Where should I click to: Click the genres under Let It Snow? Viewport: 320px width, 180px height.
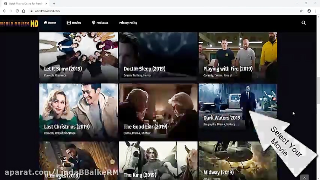[55, 75]
